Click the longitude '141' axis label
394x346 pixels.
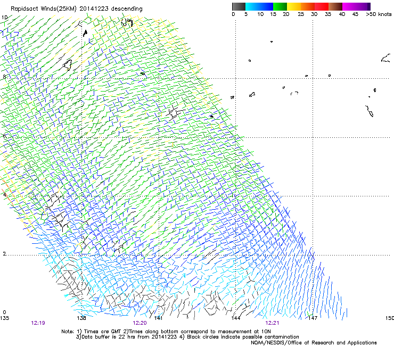158,318
